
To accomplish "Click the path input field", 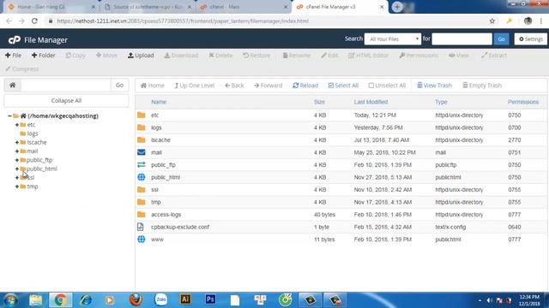I will click(x=66, y=86).
